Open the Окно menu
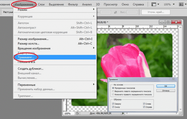This screenshot has width=187, height=119. [x=125, y=4]
